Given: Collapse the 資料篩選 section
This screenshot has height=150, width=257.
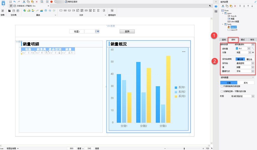Looking at the screenshot, I should coord(253,77).
